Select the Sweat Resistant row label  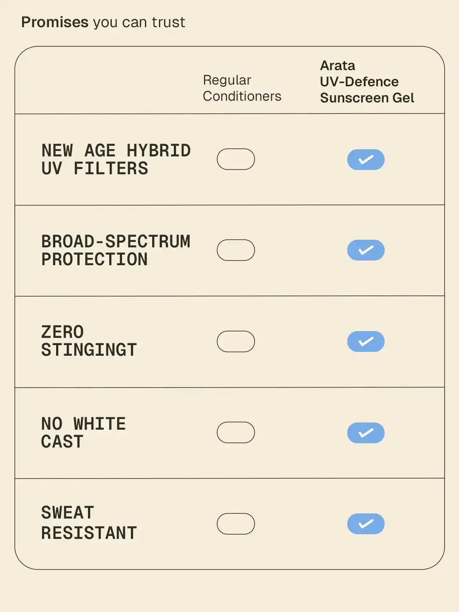[89, 523]
